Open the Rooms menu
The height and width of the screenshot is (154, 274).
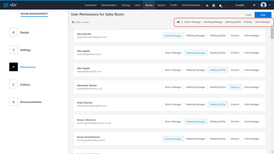pyautogui.click(x=149, y=5)
